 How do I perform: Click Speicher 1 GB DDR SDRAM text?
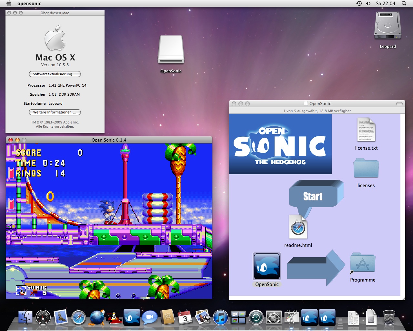[x=55, y=94]
